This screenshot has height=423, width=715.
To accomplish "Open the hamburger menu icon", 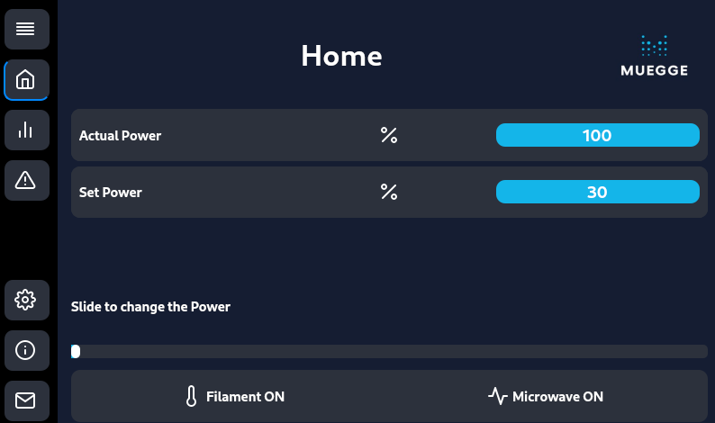I will coord(26,29).
